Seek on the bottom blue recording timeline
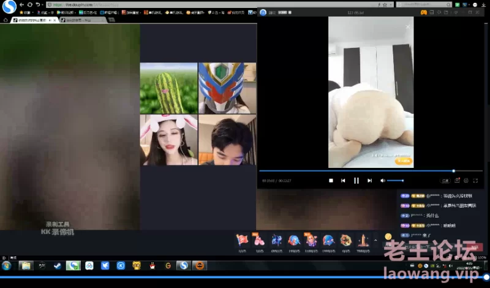Image resolution: width=490 pixels, height=288 pixels. point(244,277)
